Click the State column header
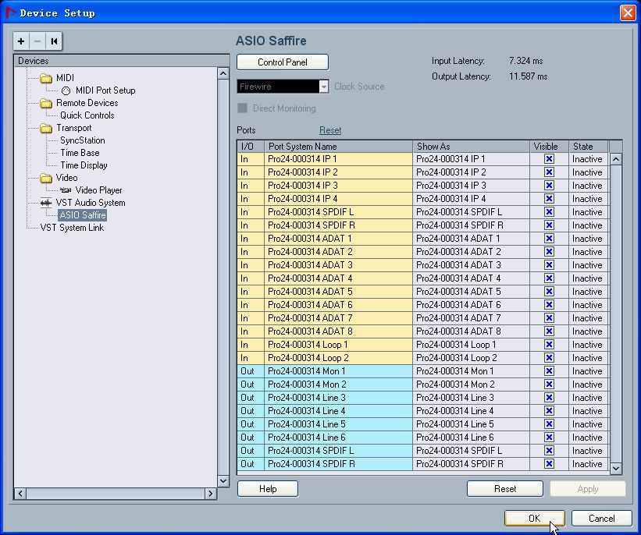Image resolution: width=641 pixels, height=535 pixels. click(589, 146)
